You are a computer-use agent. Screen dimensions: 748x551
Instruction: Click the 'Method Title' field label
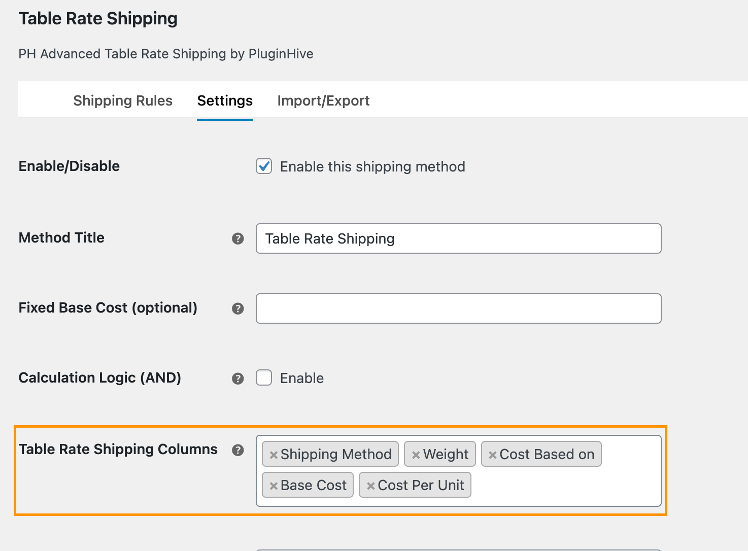pyautogui.click(x=61, y=237)
